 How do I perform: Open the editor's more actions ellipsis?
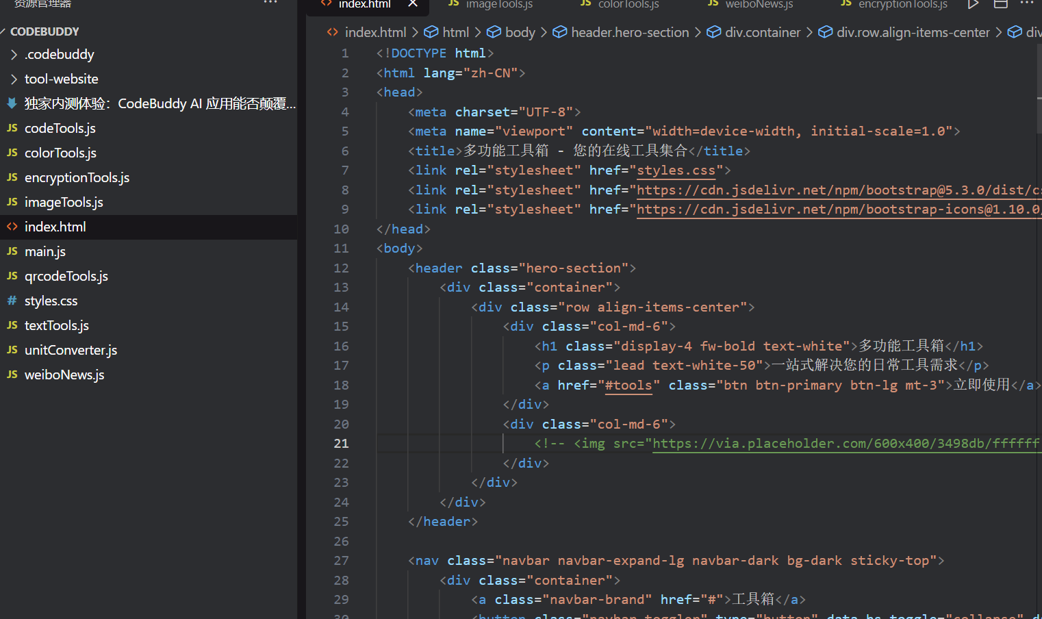(x=1026, y=5)
